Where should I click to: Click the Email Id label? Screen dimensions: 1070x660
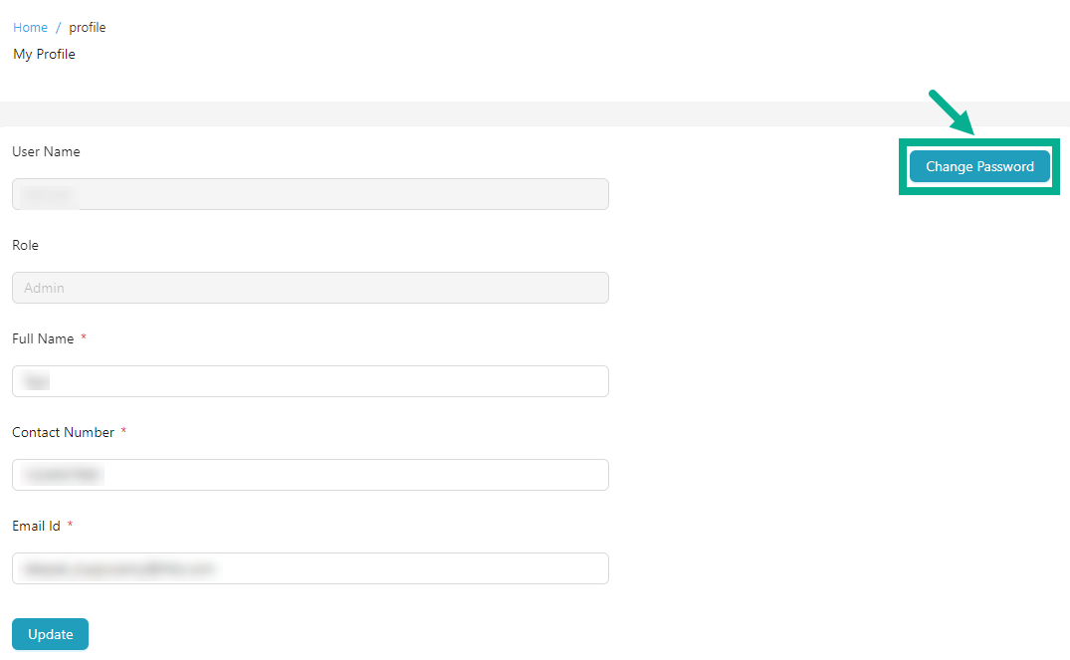click(x=35, y=526)
